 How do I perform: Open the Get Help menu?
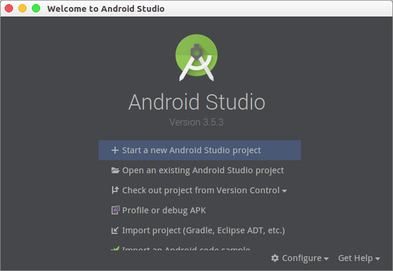tap(359, 258)
